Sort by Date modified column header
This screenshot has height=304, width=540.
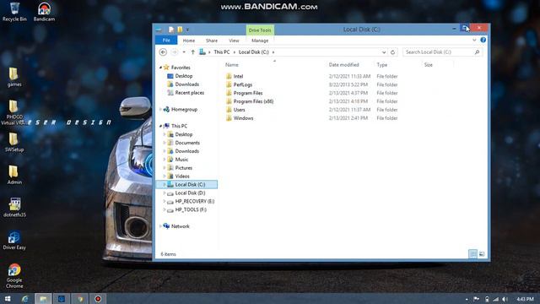343,65
